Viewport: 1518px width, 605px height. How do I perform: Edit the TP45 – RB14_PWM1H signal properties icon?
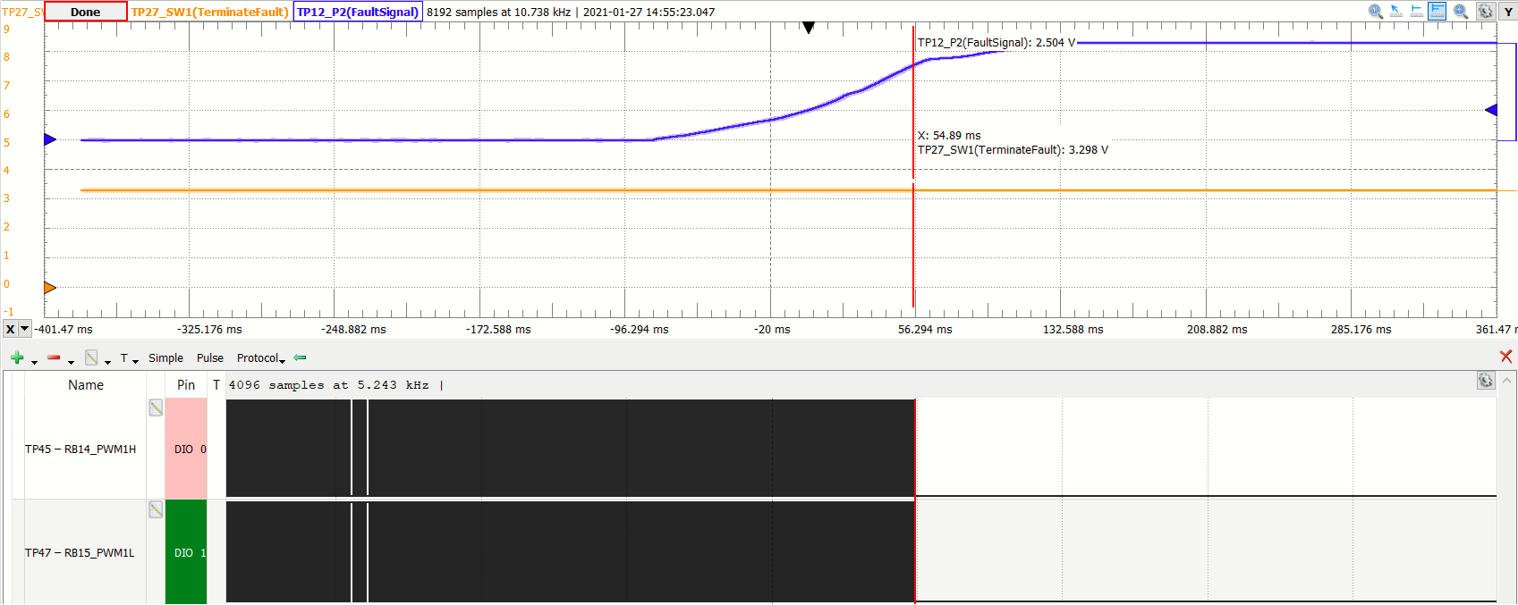tap(156, 408)
